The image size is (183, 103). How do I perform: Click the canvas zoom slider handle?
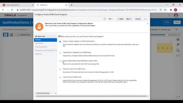point(166,35)
